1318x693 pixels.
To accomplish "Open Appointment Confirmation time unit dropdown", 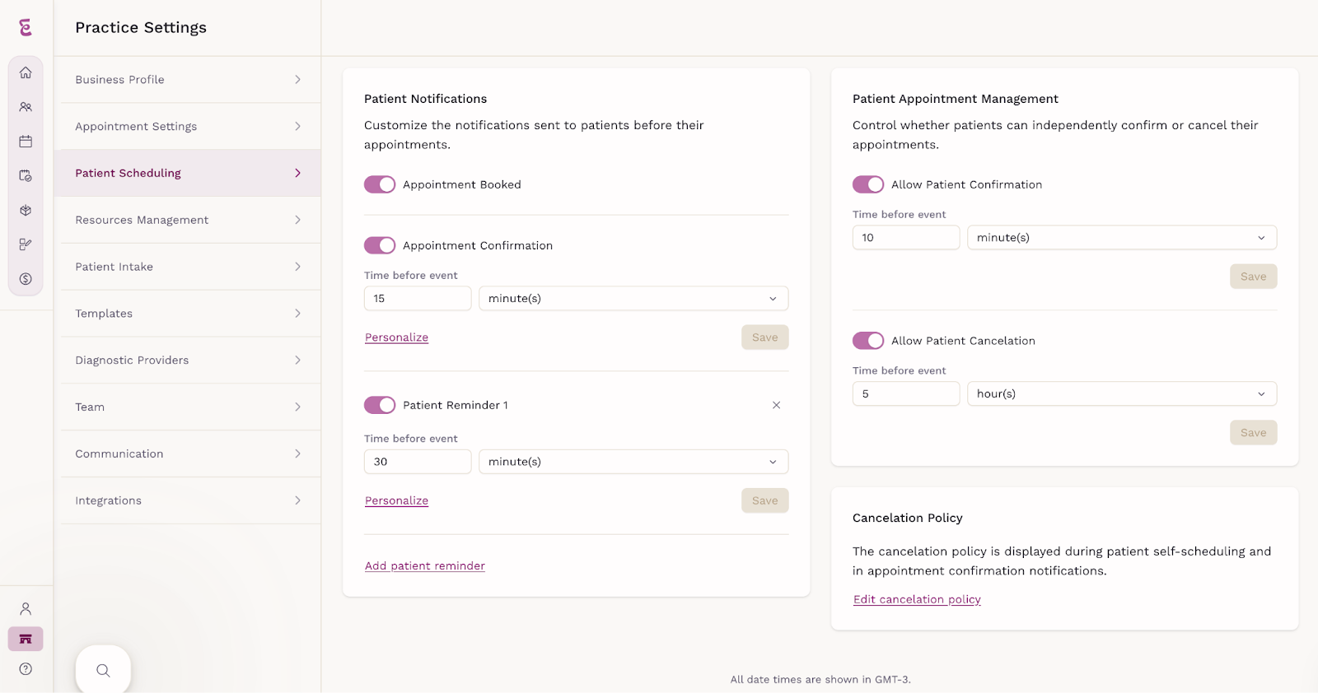I will (633, 299).
